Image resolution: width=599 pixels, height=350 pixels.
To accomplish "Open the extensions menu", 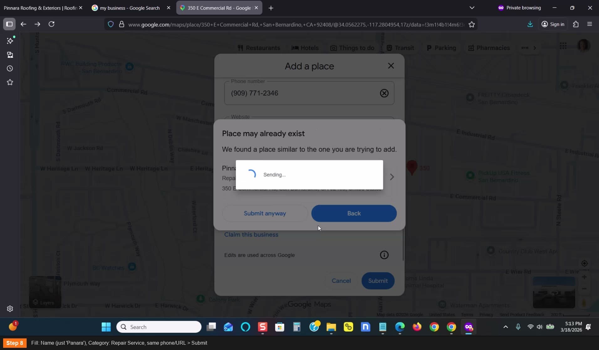I will click(576, 24).
